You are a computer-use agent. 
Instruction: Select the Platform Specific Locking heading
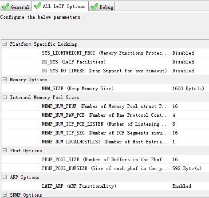tap(43, 44)
